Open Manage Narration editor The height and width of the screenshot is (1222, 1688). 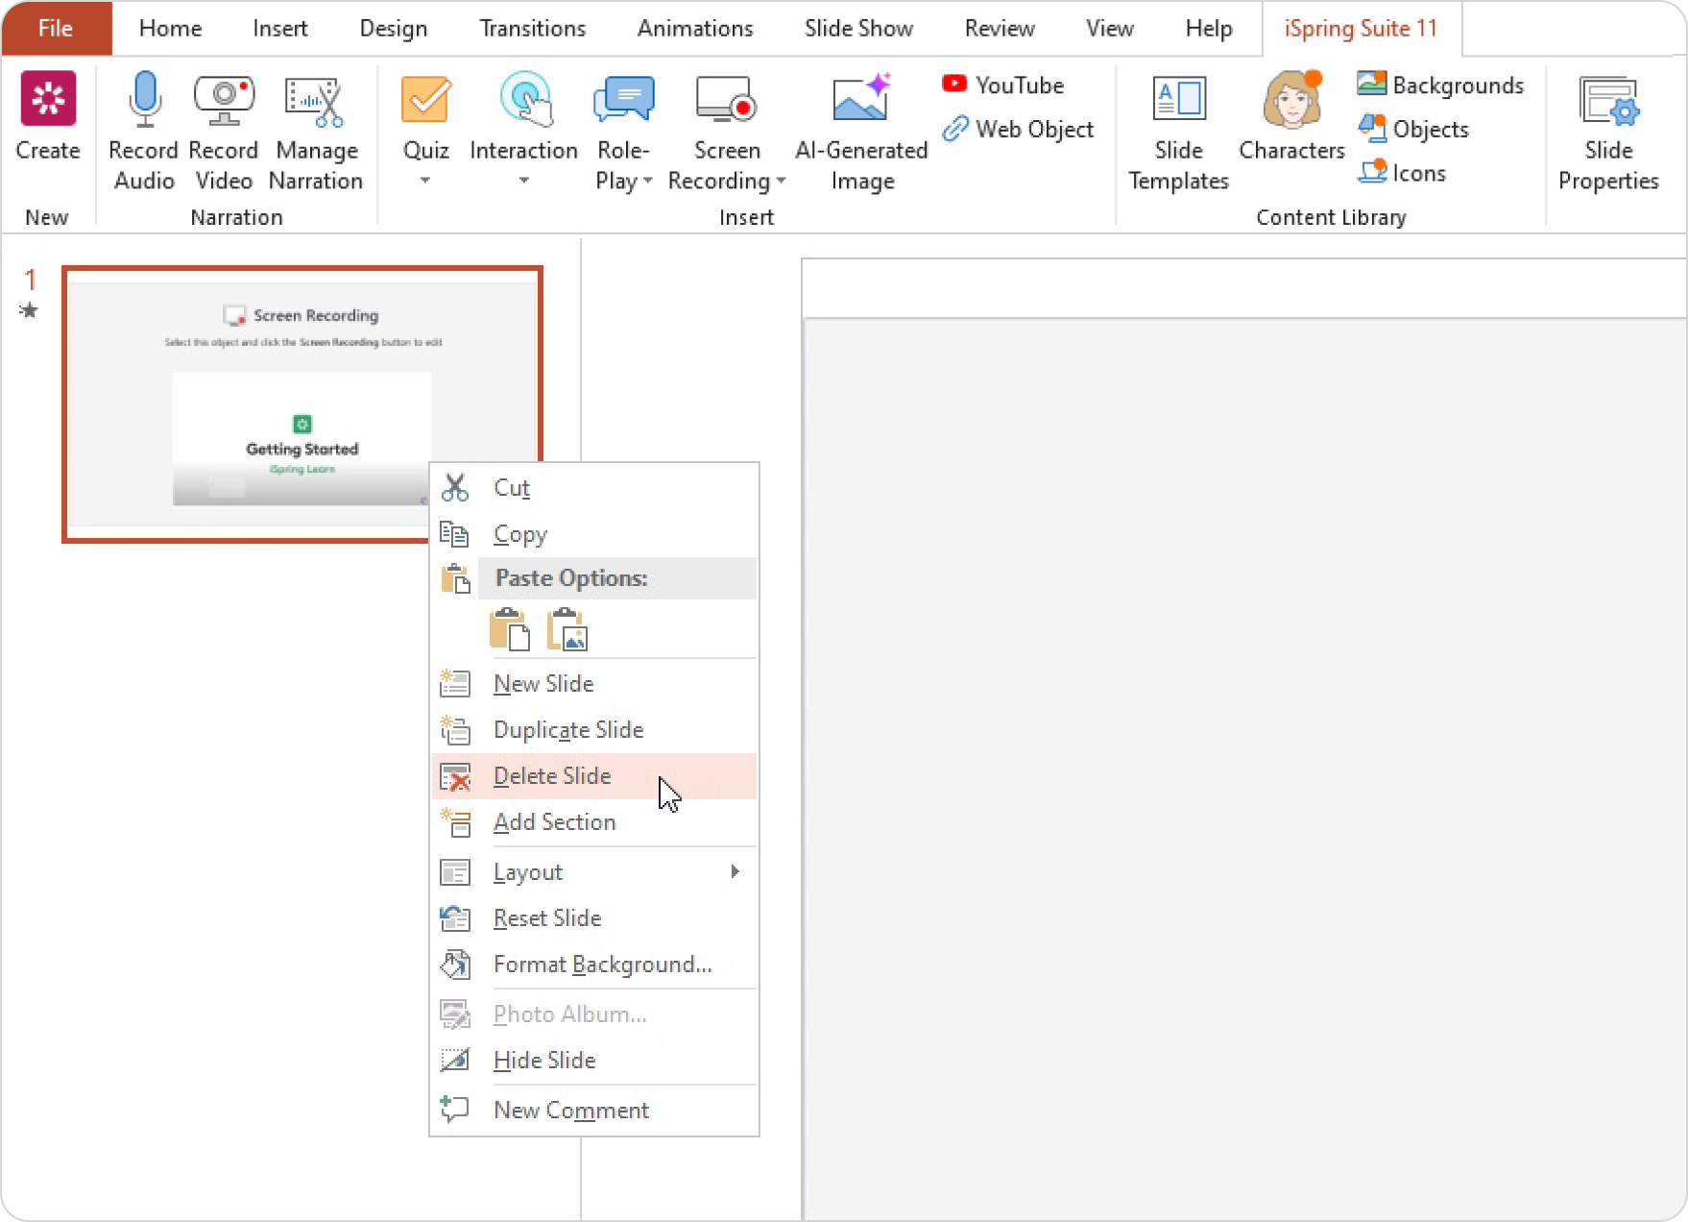(315, 130)
